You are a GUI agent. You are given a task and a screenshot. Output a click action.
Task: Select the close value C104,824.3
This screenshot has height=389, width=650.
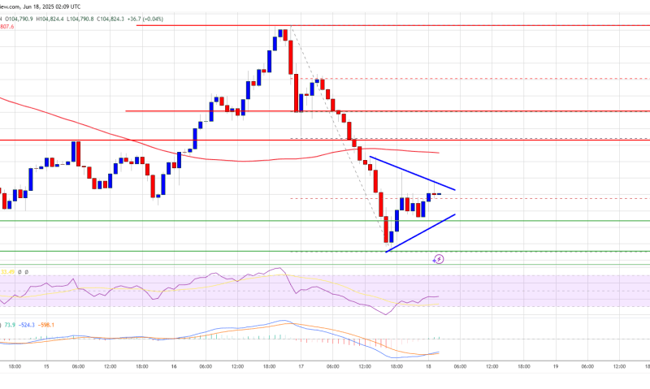[110, 19]
